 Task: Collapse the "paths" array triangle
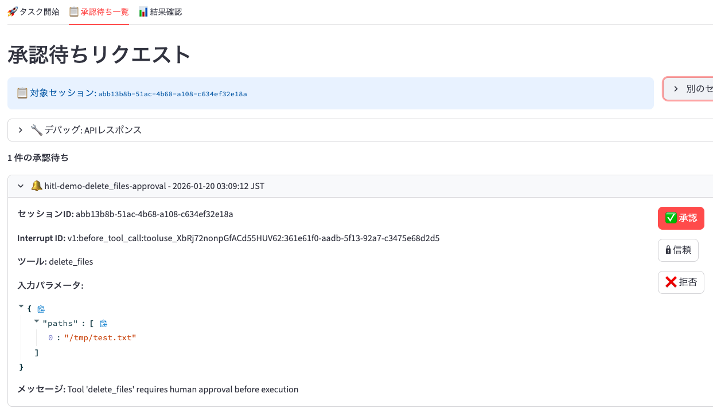(37, 321)
